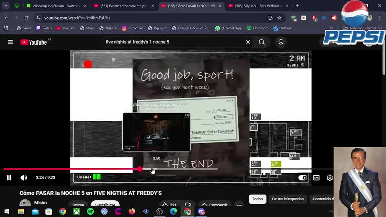
Task: Reload the current page
Action: point(27,18)
